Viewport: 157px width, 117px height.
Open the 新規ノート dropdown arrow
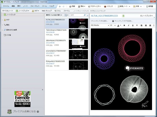pos(129,7)
